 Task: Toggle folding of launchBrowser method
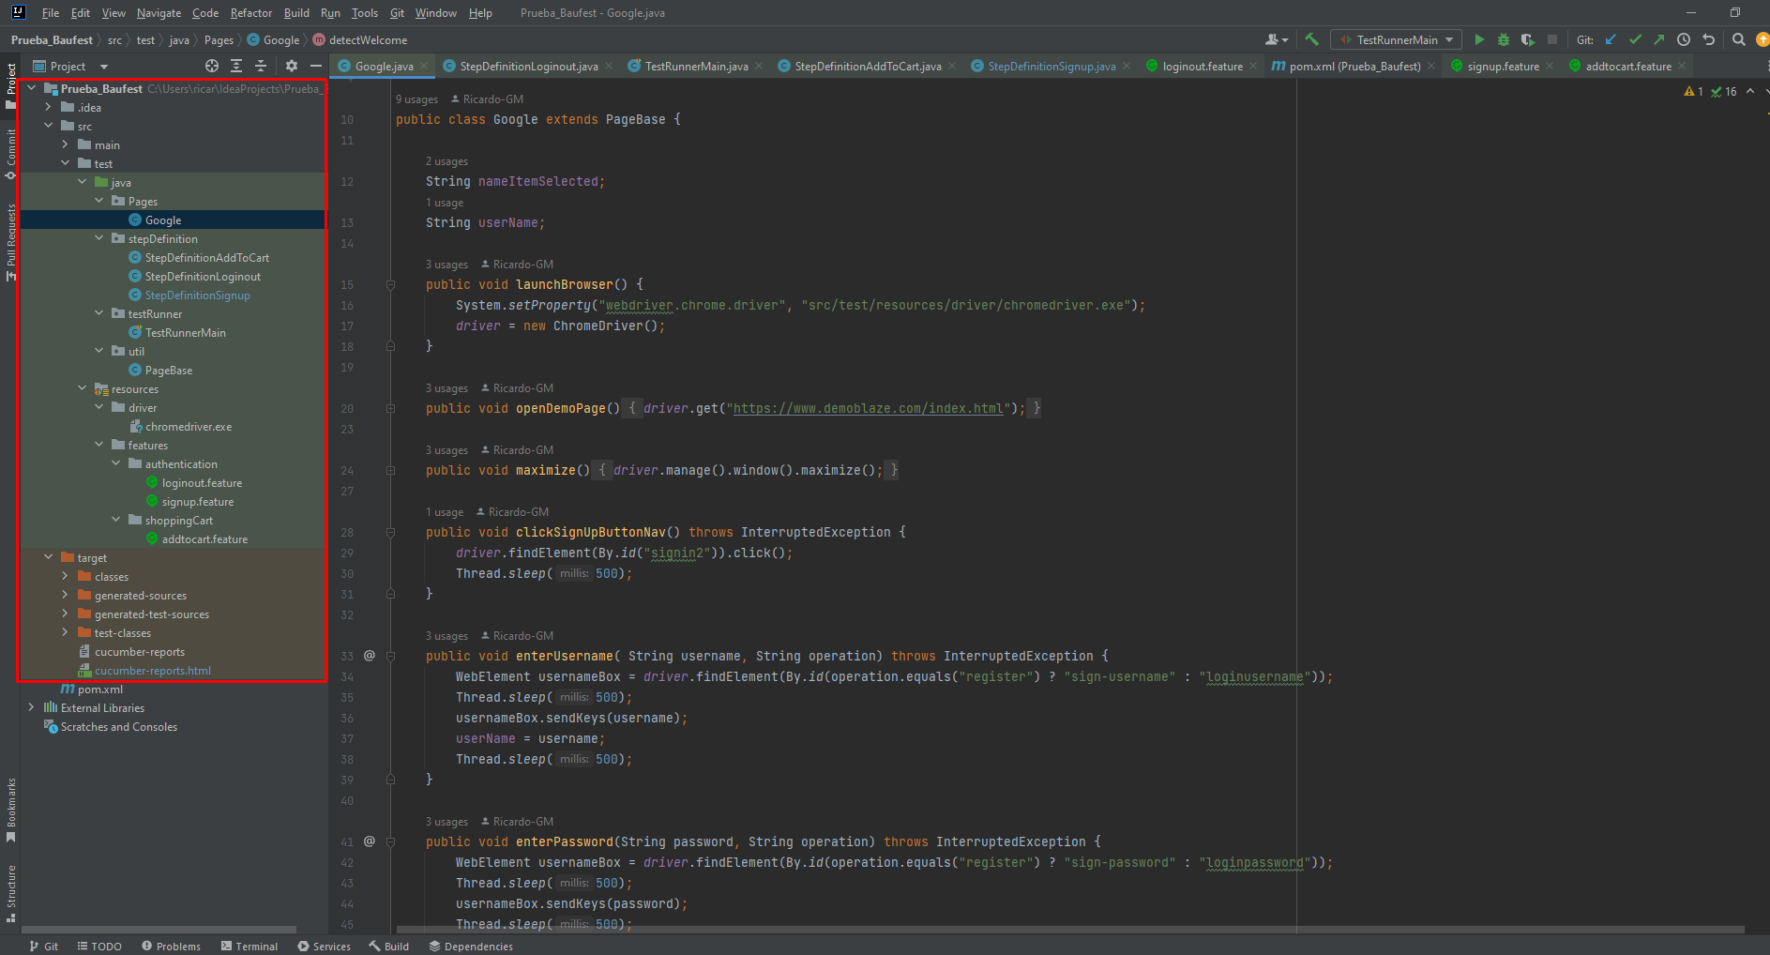click(x=390, y=284)
